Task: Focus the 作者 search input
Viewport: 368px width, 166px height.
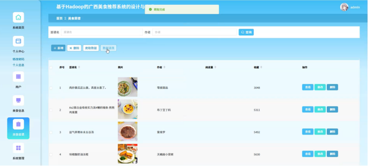Action: tap(194, 32)
